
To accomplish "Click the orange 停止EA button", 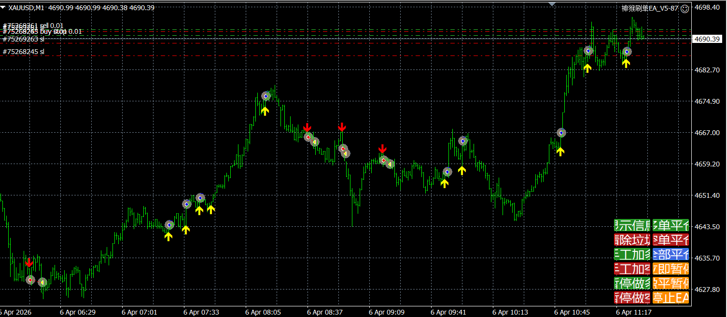I will (x=671, y=297).
